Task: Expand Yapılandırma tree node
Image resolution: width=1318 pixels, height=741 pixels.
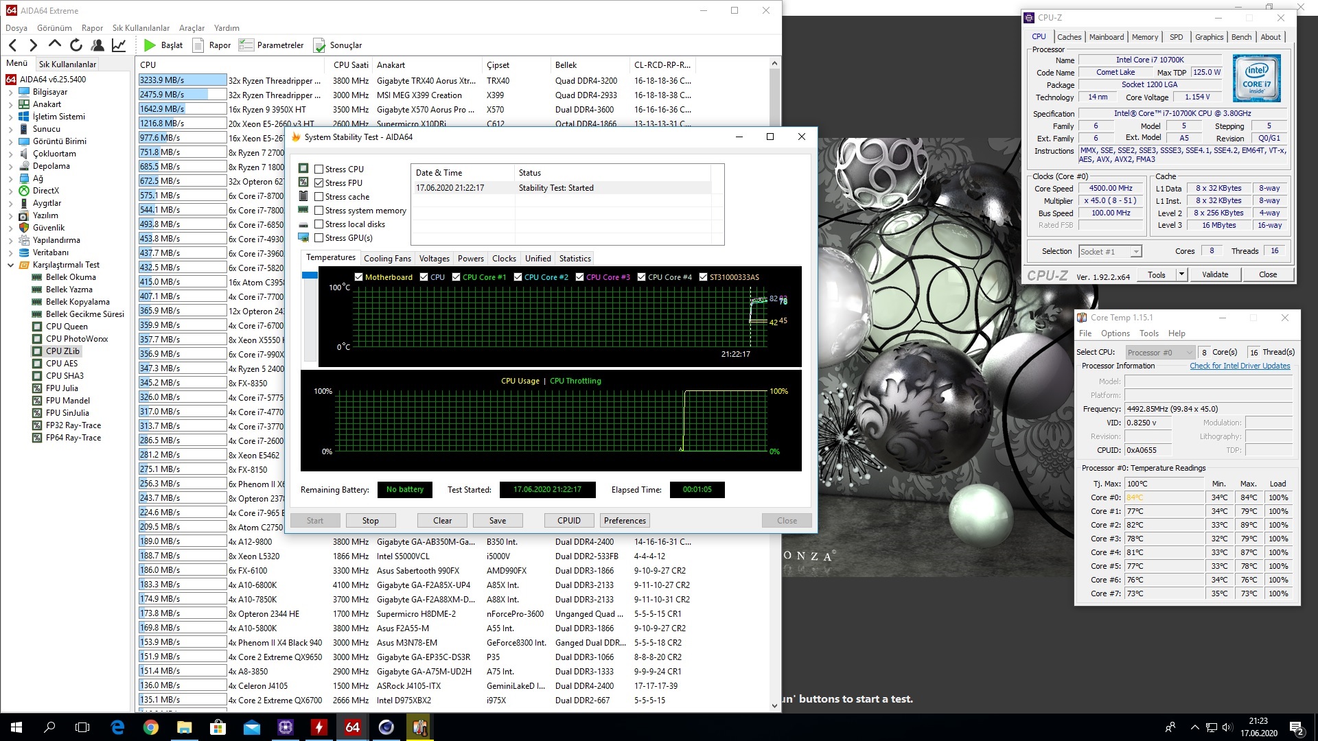Action: coord(11,240)
